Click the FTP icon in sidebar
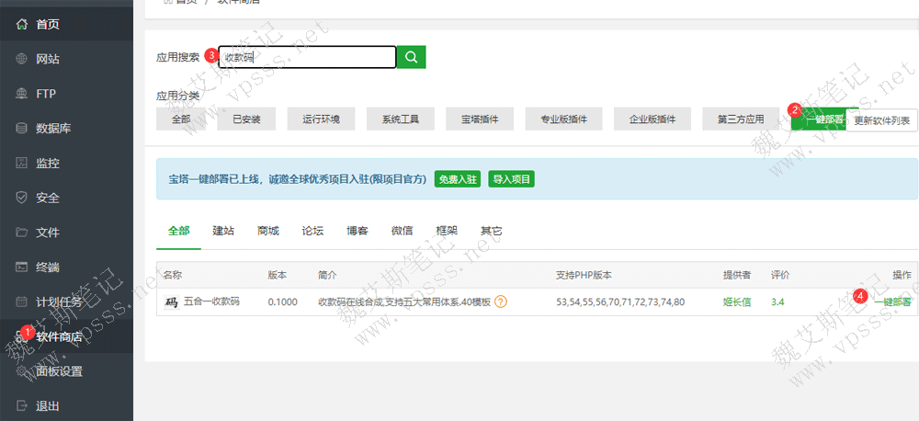The height and width of the screenshot is (421, 919). click(x=21, y=94)
